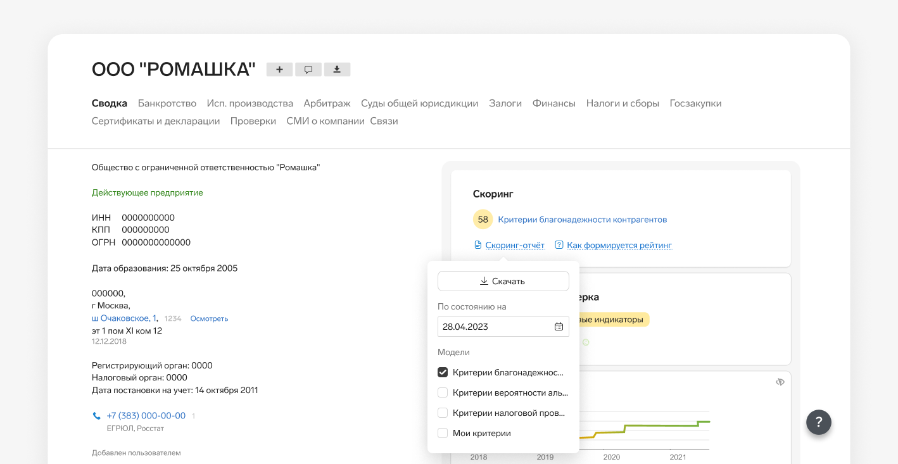Click the ш Очаковское, 1 address link
The width and height of the screenshot is (898, 464).
pyautogui.click(x=124, y=318)
